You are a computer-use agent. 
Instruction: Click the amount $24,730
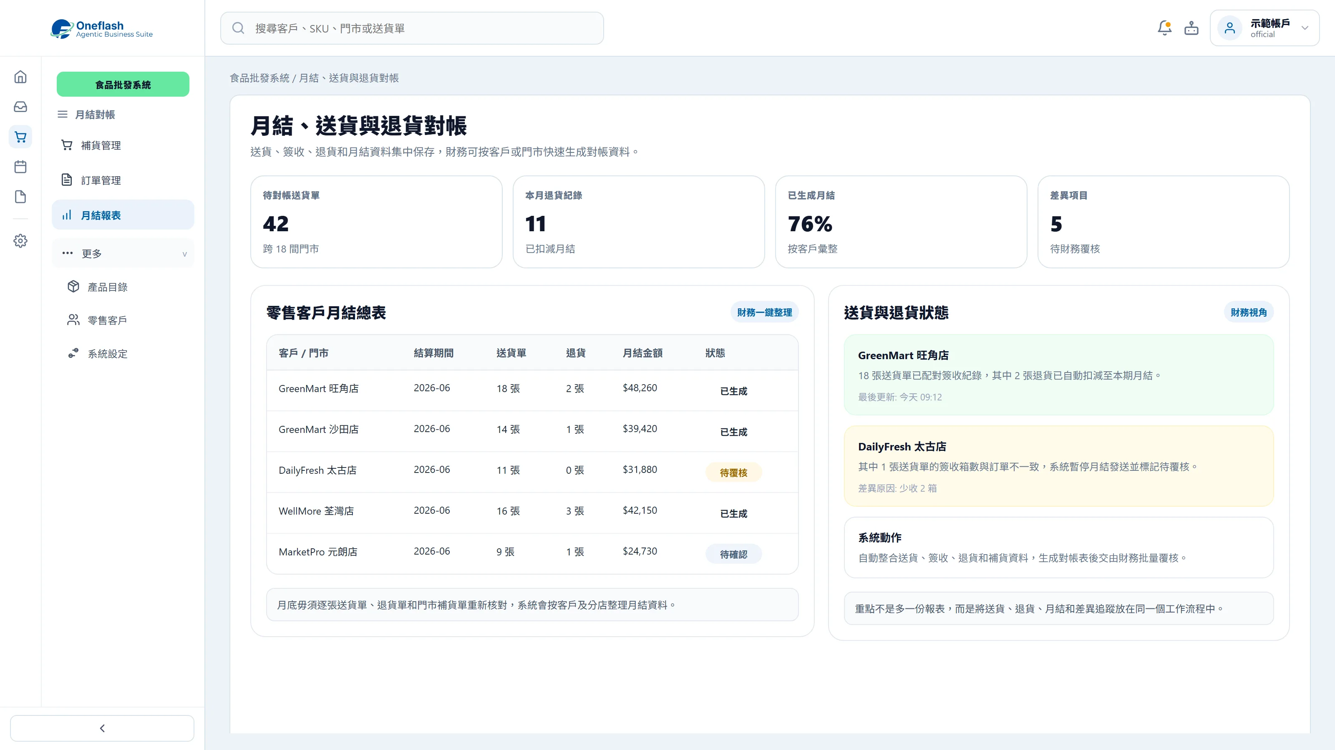pos(640,551)
